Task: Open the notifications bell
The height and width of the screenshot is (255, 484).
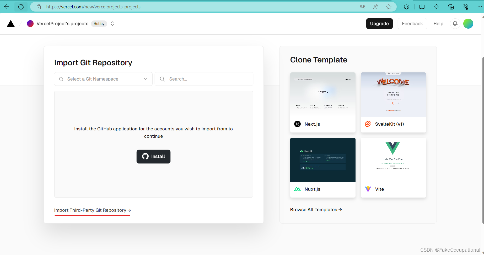Action: click(455, 24)
